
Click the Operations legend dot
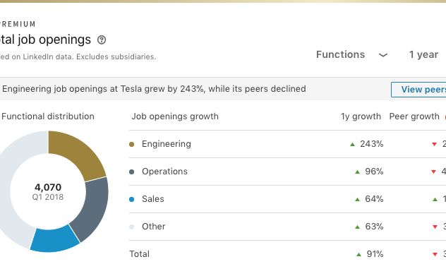(x=131, y=172)
